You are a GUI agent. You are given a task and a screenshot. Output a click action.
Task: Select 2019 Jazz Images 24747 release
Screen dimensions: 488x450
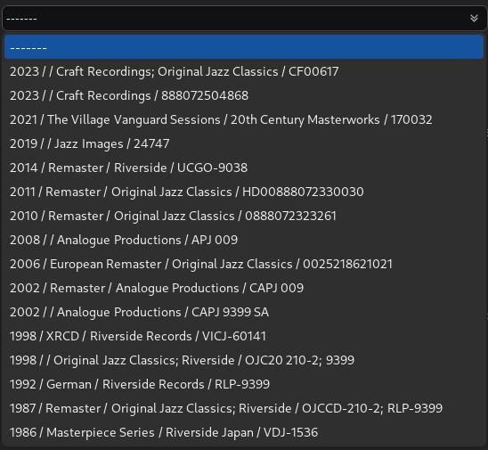[244, 143]
